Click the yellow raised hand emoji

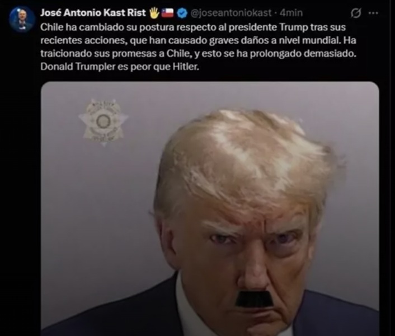(154, 13)
